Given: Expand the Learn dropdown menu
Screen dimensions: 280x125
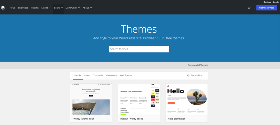Looking at the screenshot, I should coord(59,8).
